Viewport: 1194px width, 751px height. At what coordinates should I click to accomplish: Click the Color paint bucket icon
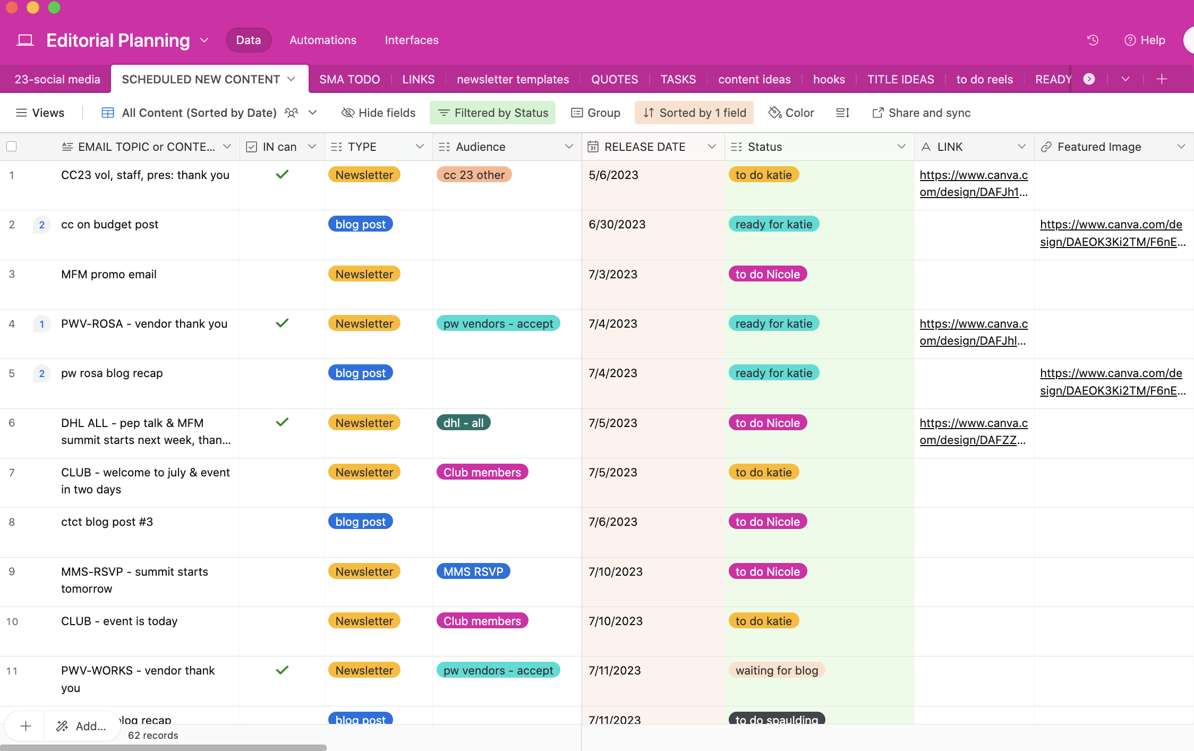[x=775, y=113]
